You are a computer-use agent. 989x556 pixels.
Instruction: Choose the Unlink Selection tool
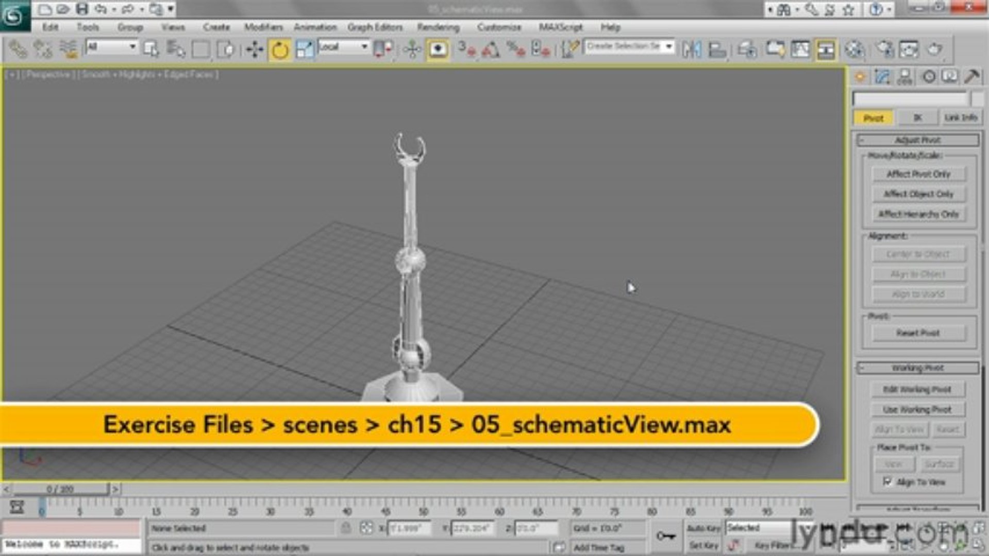(x=43, y=49)
